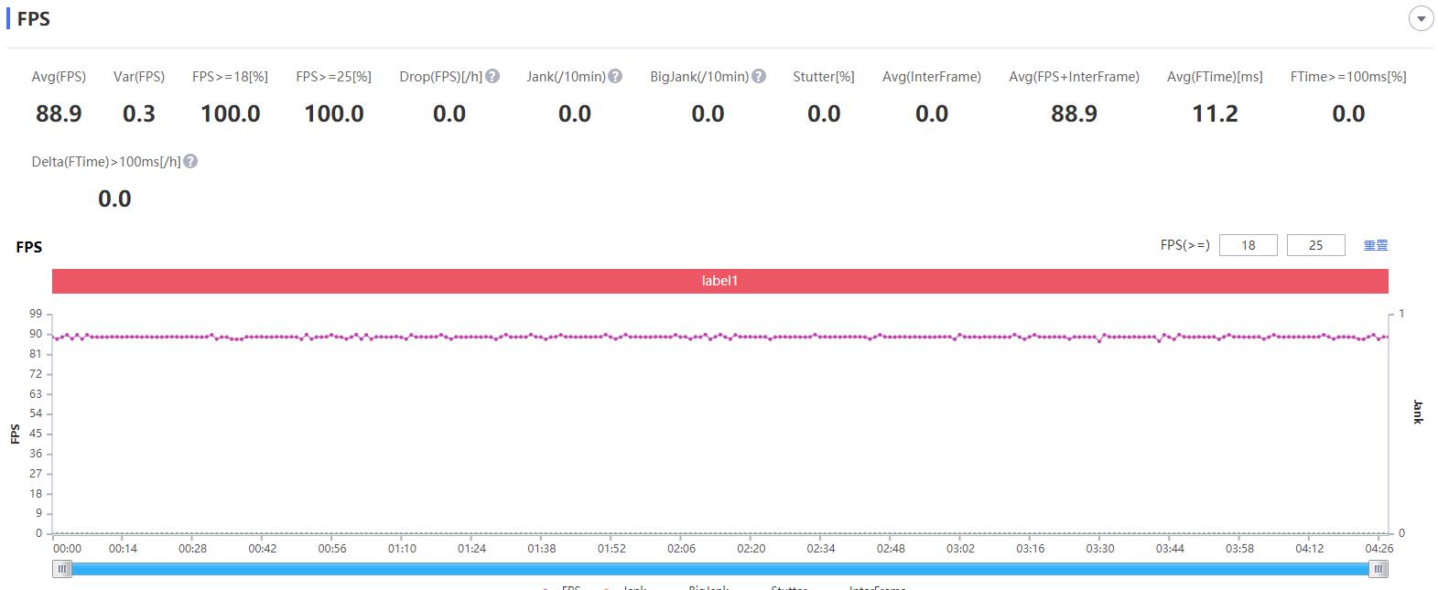Screen dimensions: 1438x590
Task: Click the right handle of time range slider
Action: [1378, 569]
